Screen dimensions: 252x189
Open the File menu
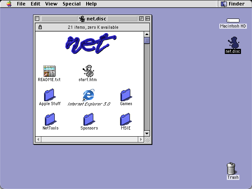click(x=21, y=4)
